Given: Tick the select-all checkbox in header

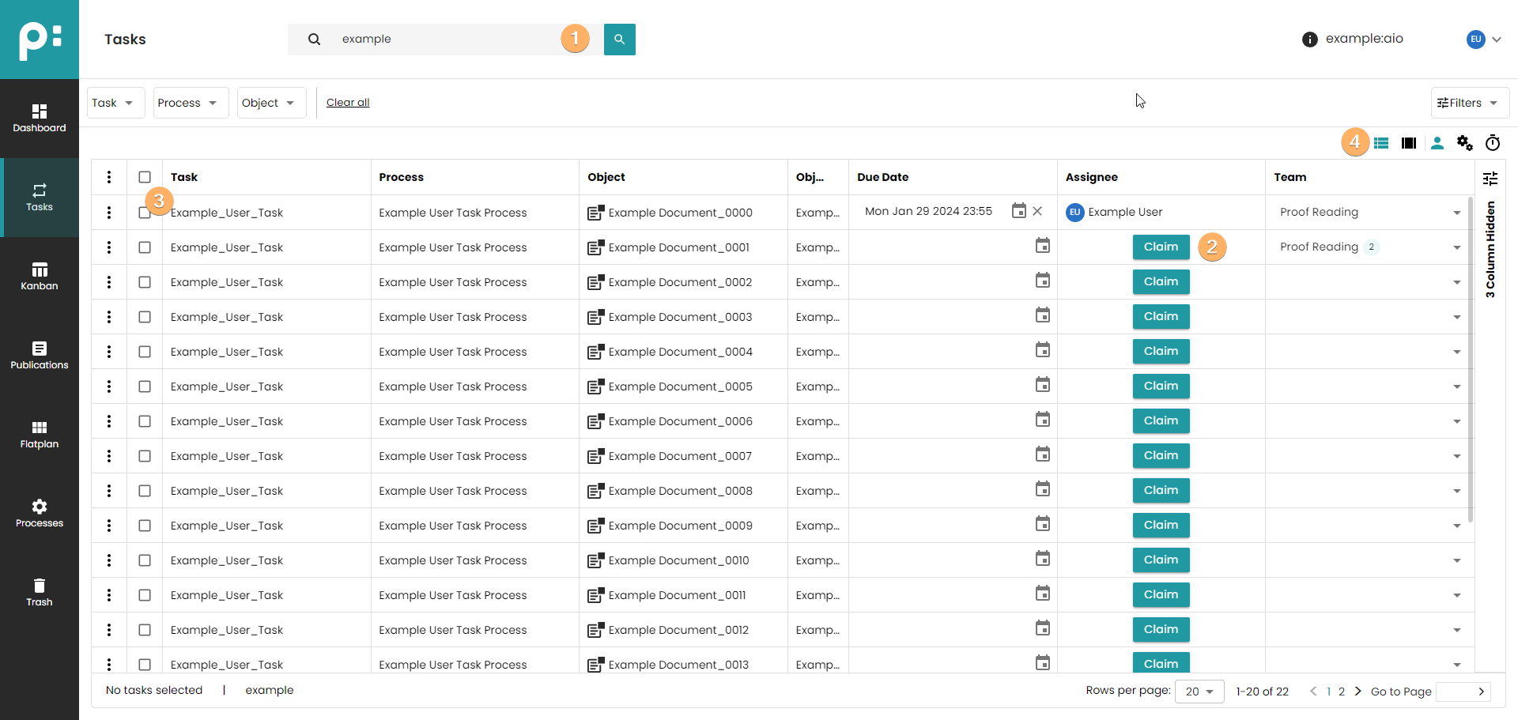Looking at the screenshot, I should (x=145, y=177).
